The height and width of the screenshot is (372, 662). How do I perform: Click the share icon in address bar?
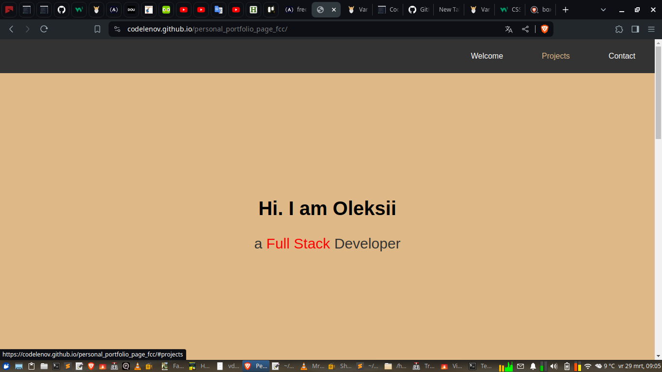point(525,29)
